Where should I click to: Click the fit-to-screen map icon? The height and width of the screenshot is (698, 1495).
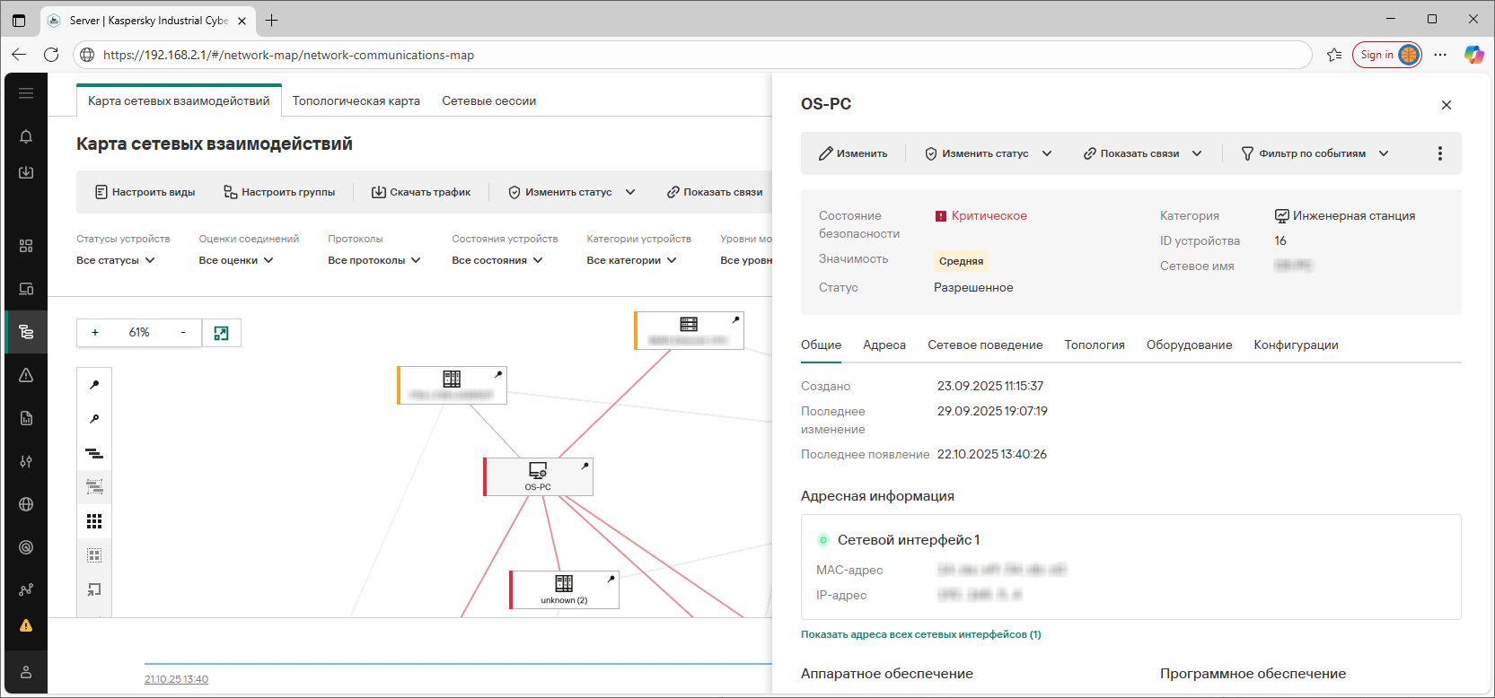(221, 333)
